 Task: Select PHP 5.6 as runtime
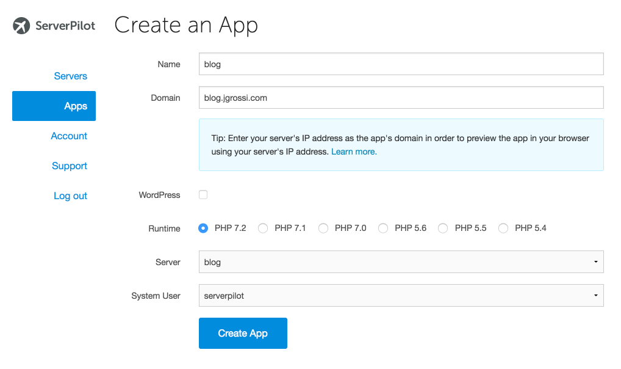pos(383,228)
